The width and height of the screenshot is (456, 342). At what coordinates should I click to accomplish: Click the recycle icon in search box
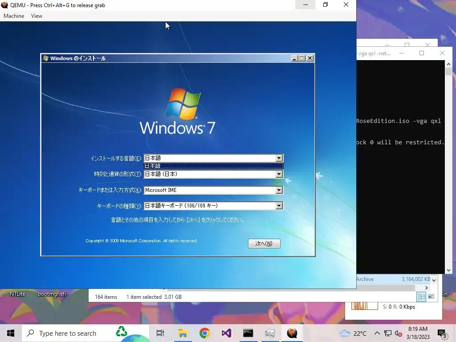pos(121,332)
